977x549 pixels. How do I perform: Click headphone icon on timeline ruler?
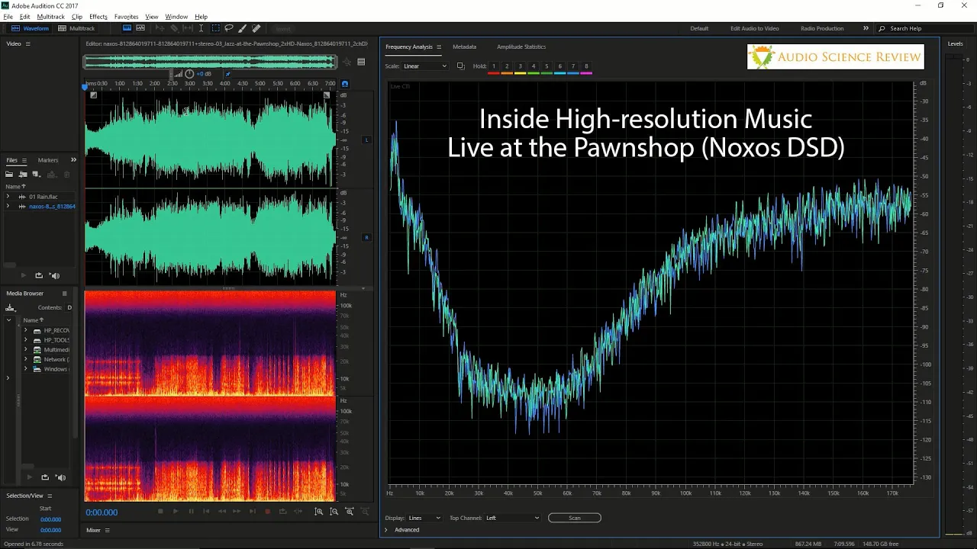(345, 83)
